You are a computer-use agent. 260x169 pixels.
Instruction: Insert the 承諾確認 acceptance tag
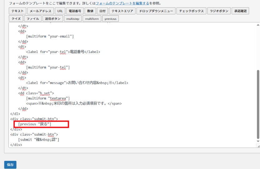click(x=240, y=11)
